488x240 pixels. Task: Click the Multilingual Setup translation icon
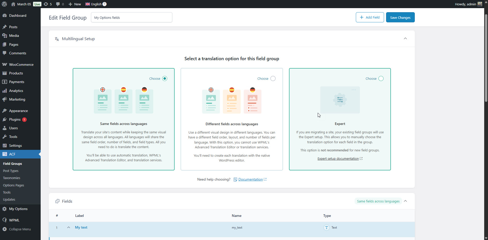pos(57,39)
